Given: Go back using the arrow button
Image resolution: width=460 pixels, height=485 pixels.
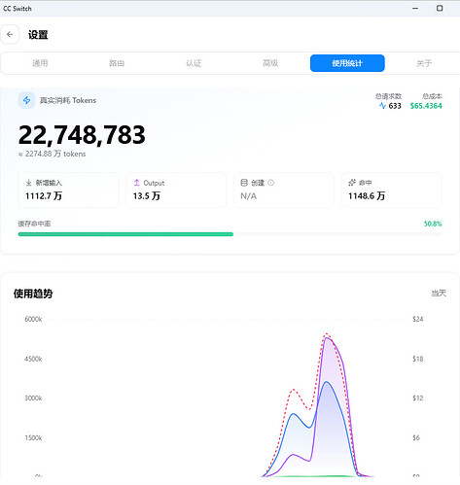Looking at the screenshot, I should pyautogui.click(x=10, y=34).
